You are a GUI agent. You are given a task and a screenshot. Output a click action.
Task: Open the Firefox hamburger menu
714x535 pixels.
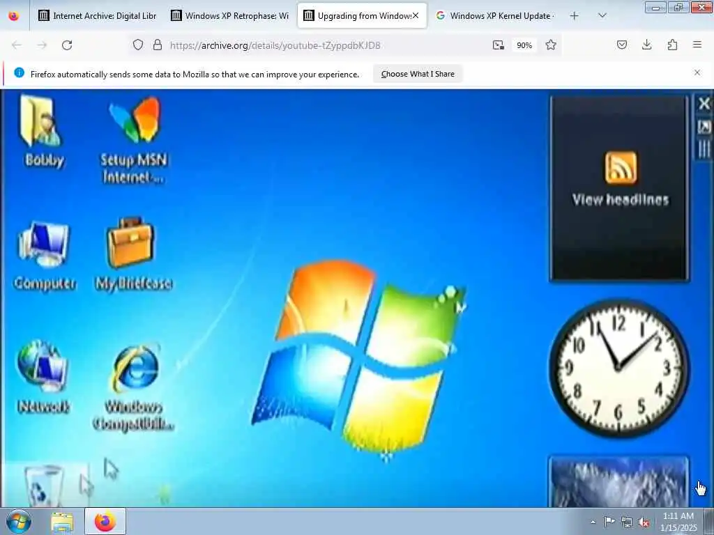click(x=697, y=45)
